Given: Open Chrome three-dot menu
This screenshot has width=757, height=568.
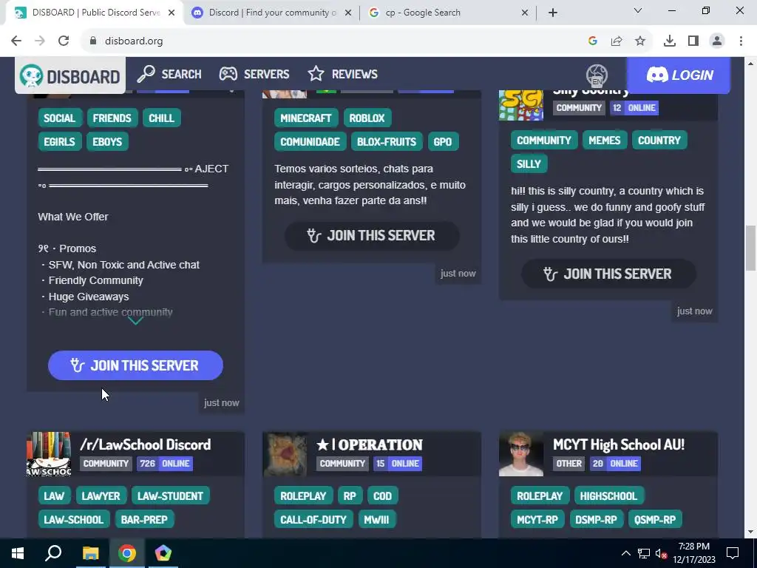Looking at the screenshot, I should (741, 41).
